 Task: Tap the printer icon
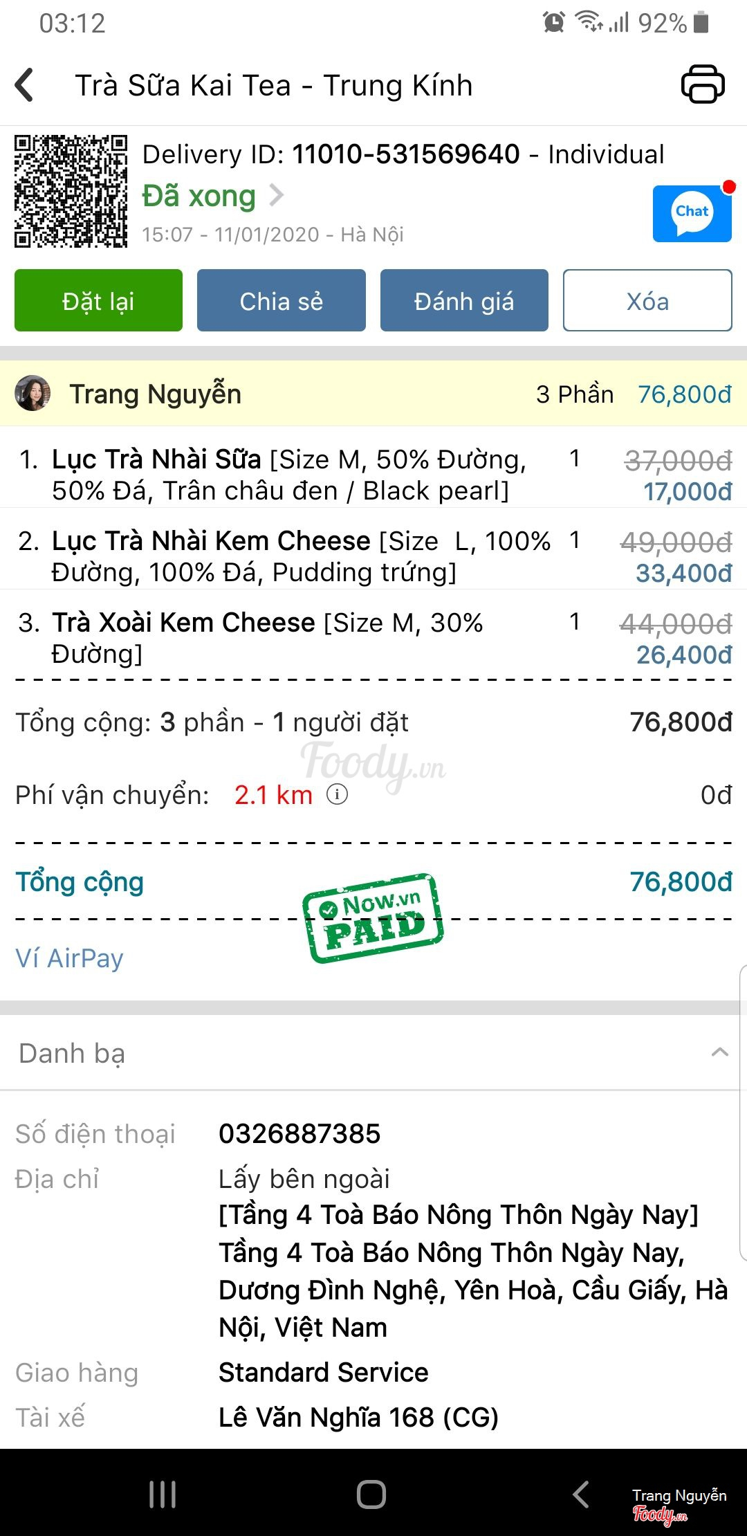click(x=703, y=84)
